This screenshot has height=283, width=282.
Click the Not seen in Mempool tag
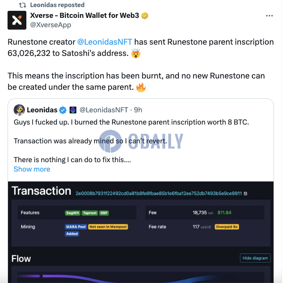108,227
